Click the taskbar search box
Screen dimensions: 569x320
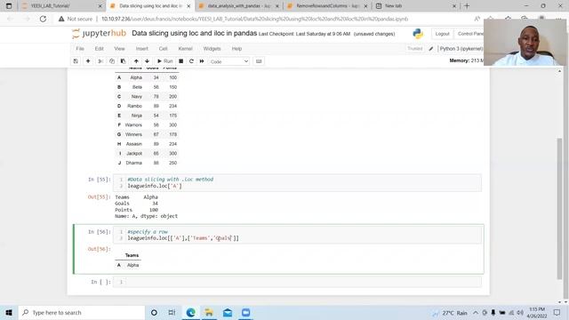[81, 312]
